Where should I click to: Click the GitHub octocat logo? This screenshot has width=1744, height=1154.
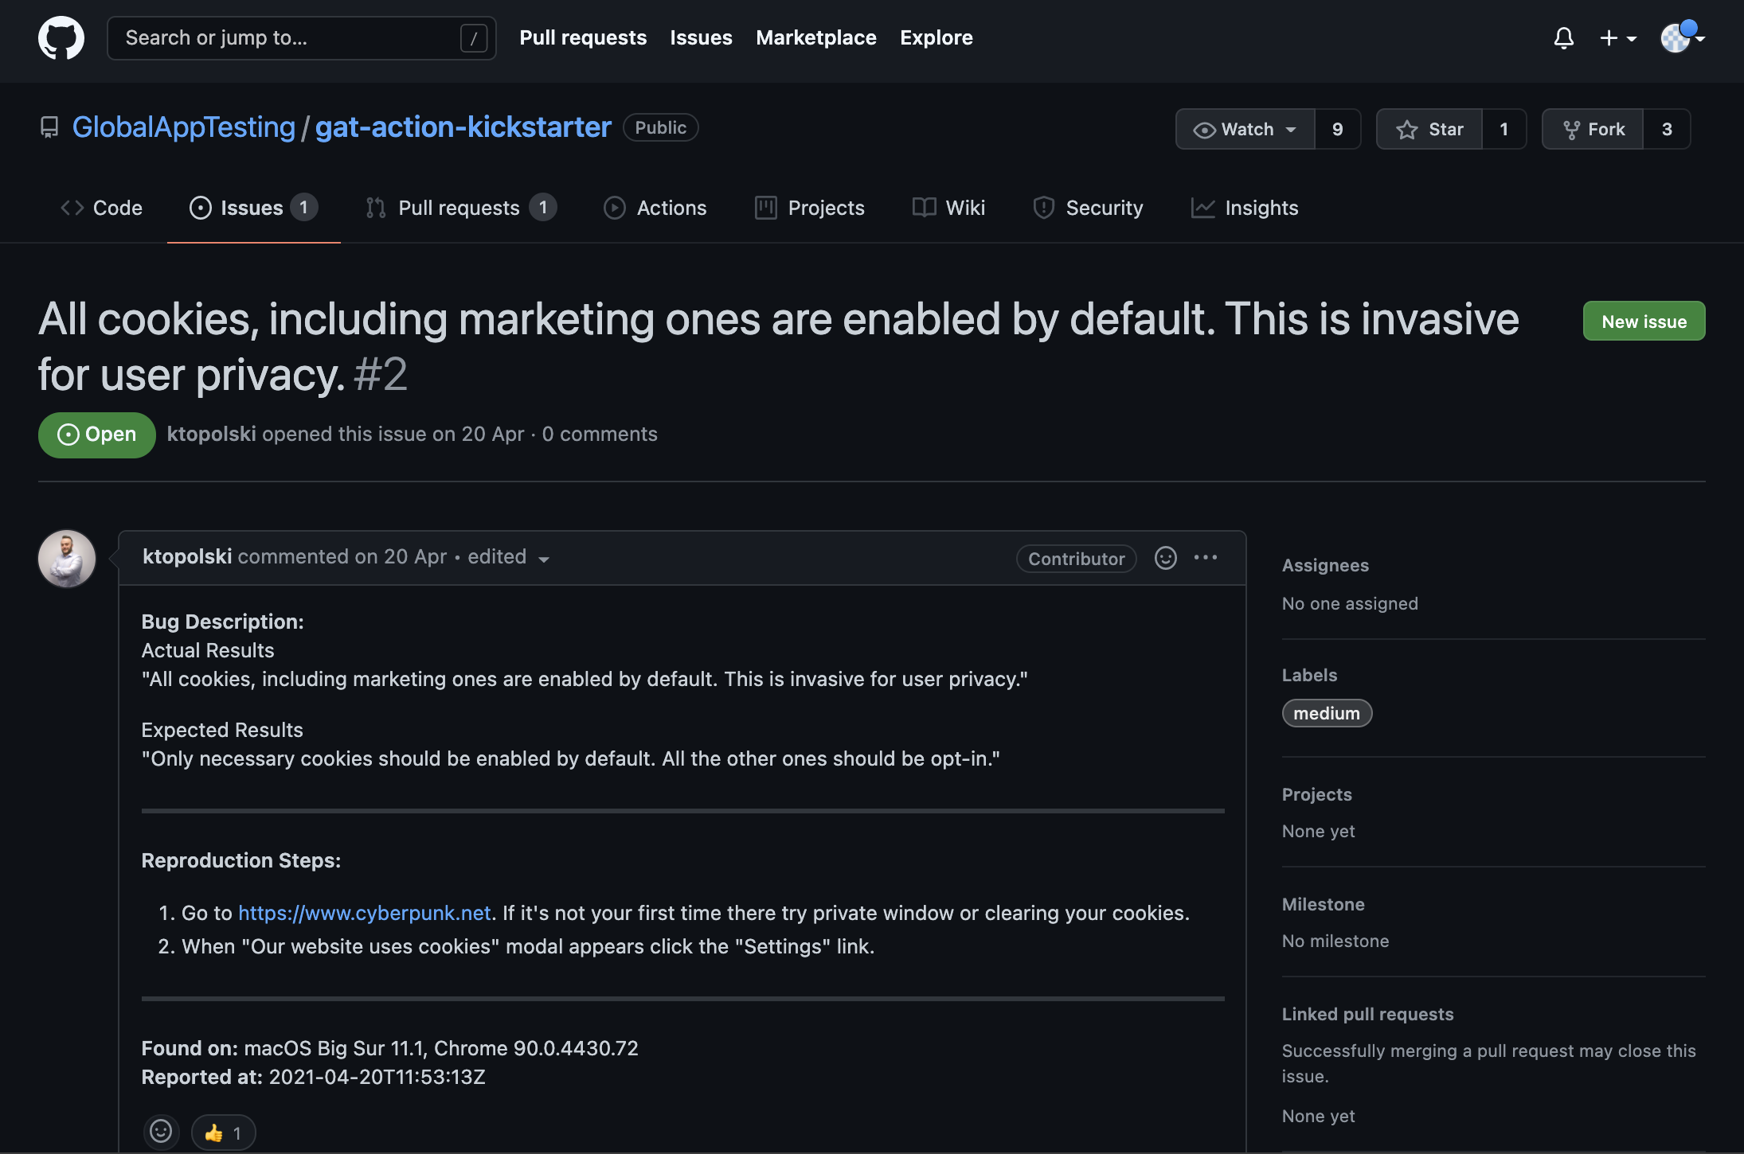pyautogui.click(x=61, y=37)
